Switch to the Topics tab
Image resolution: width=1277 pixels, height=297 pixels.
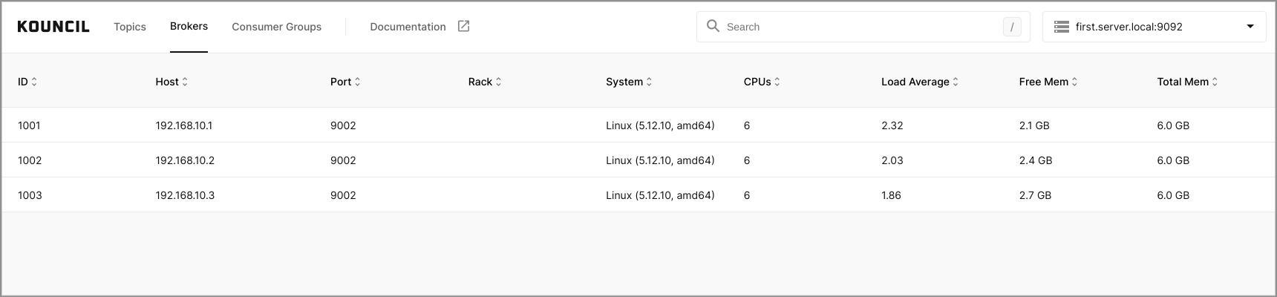point(130,27)
